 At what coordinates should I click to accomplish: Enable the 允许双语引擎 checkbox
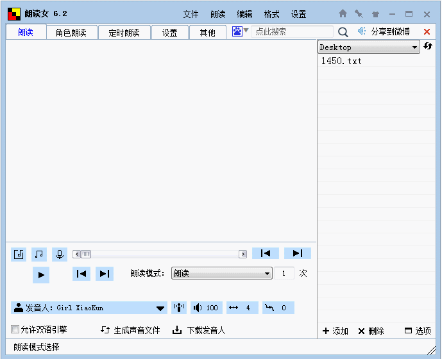click(15, 330)
